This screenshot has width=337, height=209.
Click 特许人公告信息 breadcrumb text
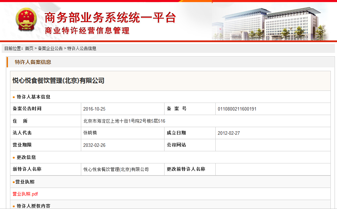(x=82, y=49)
